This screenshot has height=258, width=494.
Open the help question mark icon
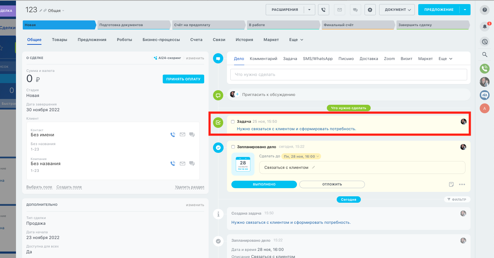[x=484, y=10]
